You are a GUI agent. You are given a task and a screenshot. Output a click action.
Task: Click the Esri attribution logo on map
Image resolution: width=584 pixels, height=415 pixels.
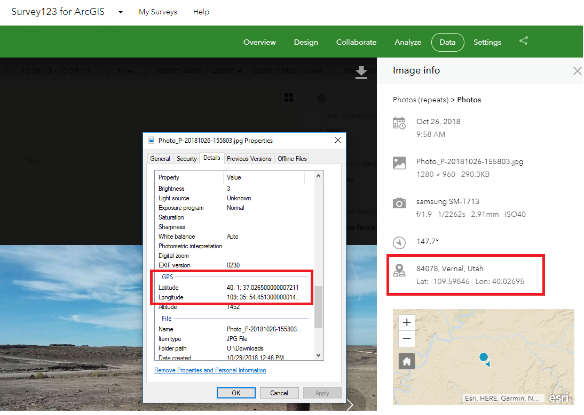[559, 398]
